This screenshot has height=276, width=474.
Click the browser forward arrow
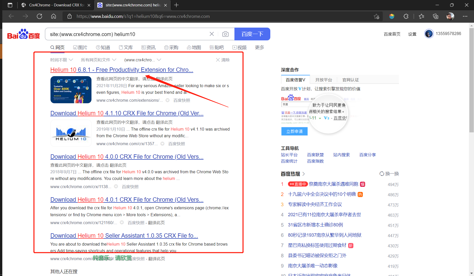[x=25, y=16]
